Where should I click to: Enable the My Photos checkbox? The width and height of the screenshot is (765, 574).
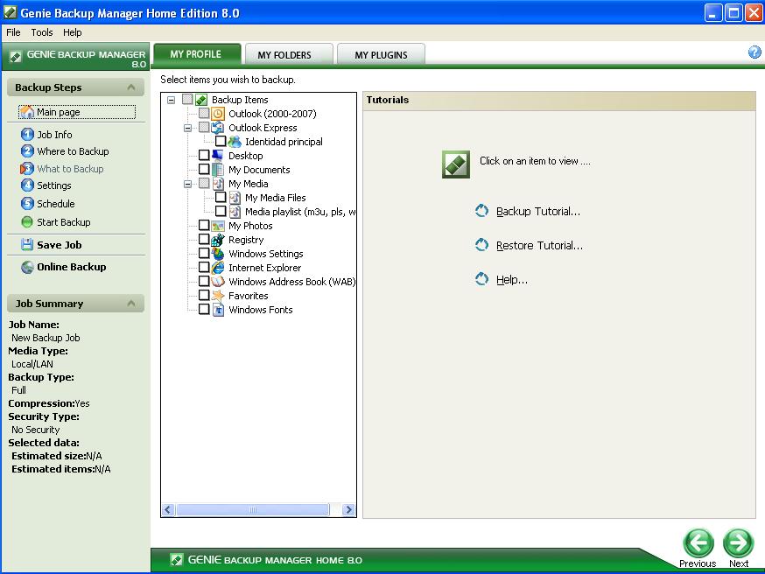point(204,225)
